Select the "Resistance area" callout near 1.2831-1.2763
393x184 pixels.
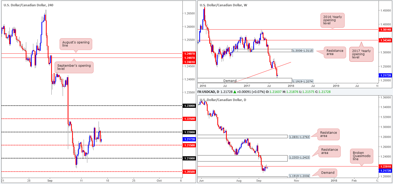tap(328, 134)
